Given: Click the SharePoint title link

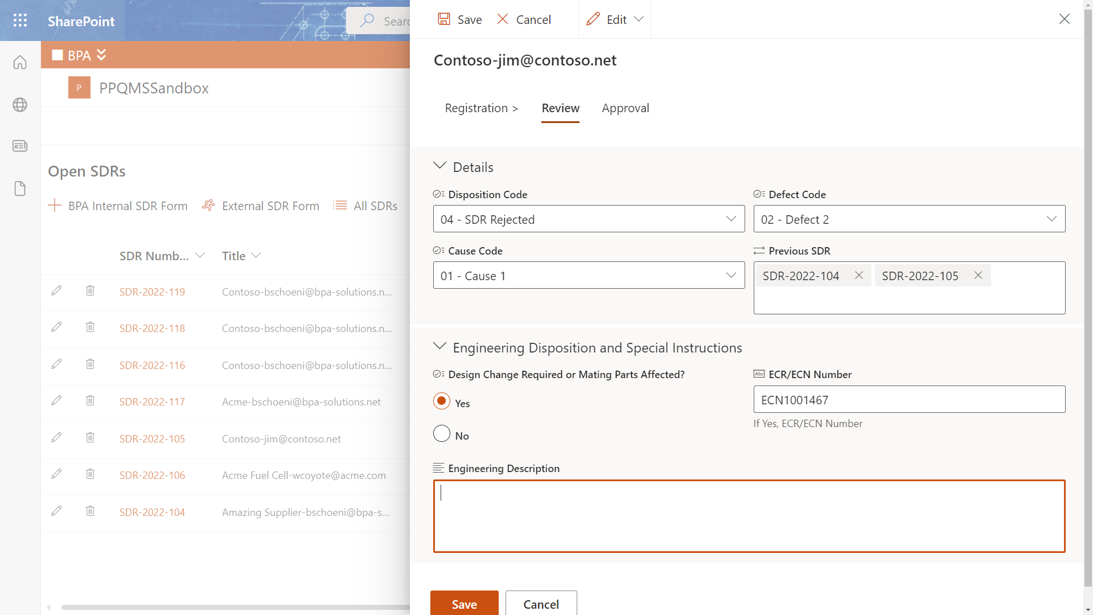Looking at the screenshot, I should click(x=81, y=21).
